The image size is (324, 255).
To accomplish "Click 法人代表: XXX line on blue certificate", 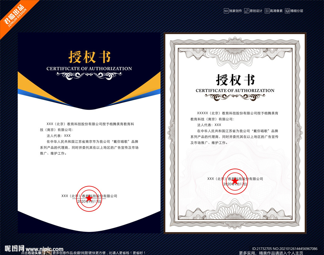I will 59,136.
